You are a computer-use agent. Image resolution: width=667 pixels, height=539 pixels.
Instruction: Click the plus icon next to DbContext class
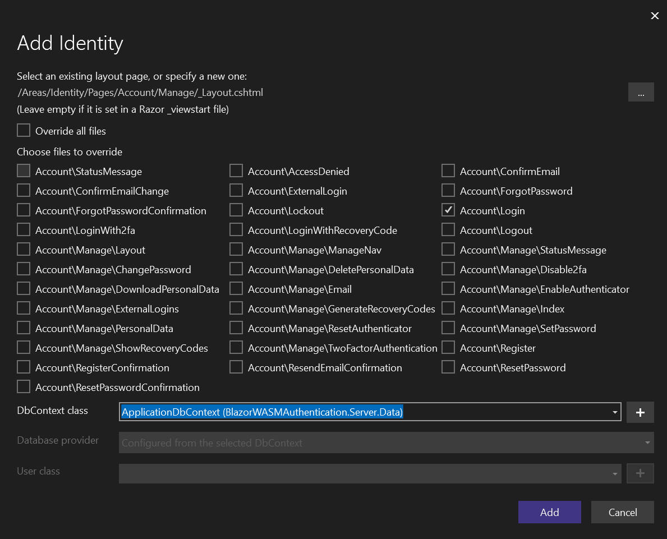[x=640, y=412]
